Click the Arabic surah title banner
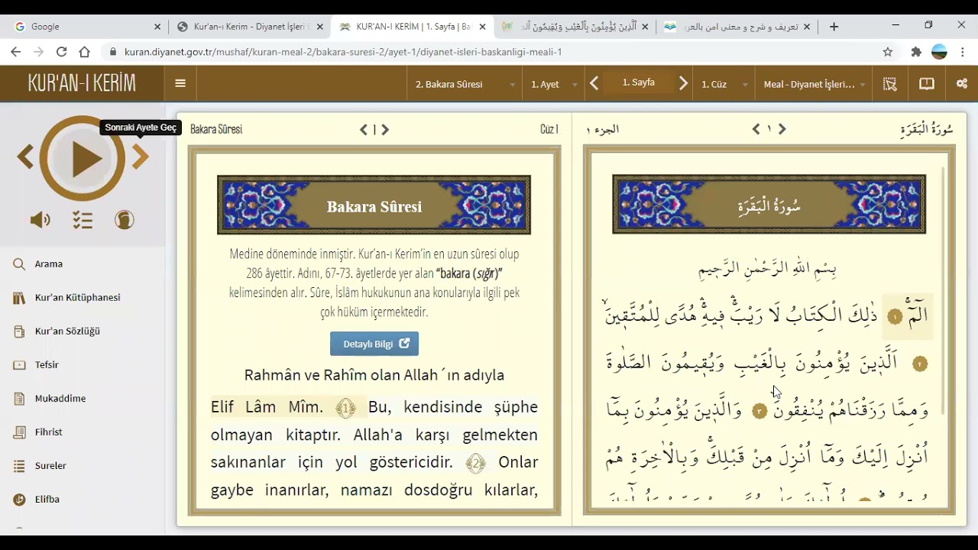The height and width of the screenshot is (550, 978). [x=769, y=205]
